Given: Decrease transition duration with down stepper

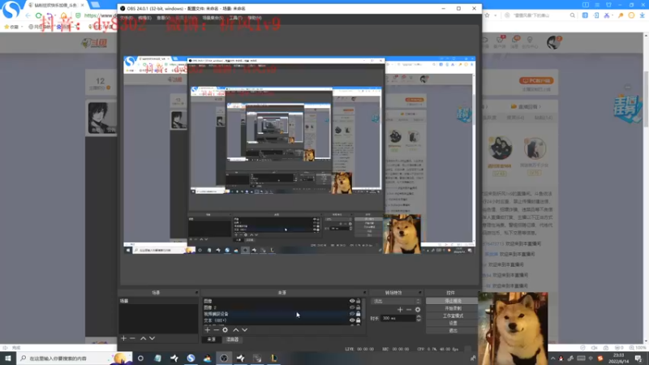Looking at the screenshot, I should (419, 320).
